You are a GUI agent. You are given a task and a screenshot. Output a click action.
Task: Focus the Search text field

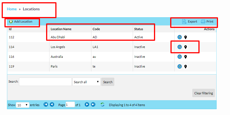coord(45,82)
